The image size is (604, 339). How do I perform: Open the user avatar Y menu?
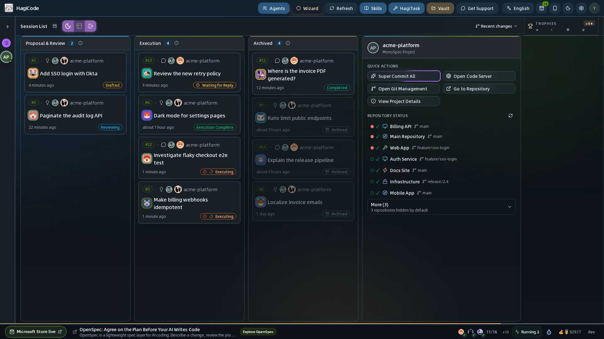[x=595, y=8]
